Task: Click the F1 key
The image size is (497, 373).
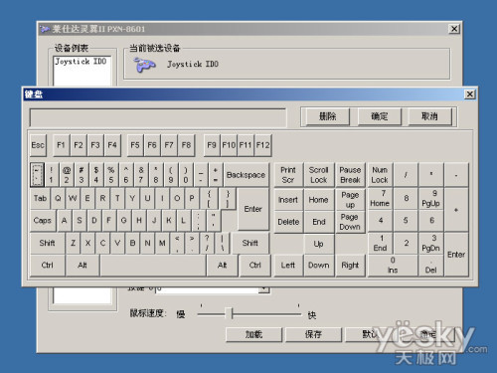Action: 61,145
